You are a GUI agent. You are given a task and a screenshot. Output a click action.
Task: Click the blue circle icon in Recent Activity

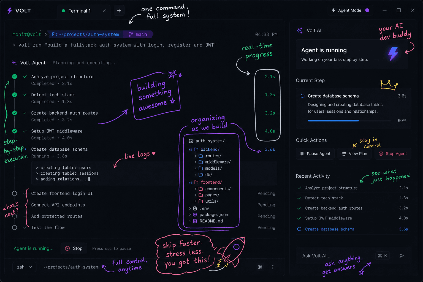(299, 229)
